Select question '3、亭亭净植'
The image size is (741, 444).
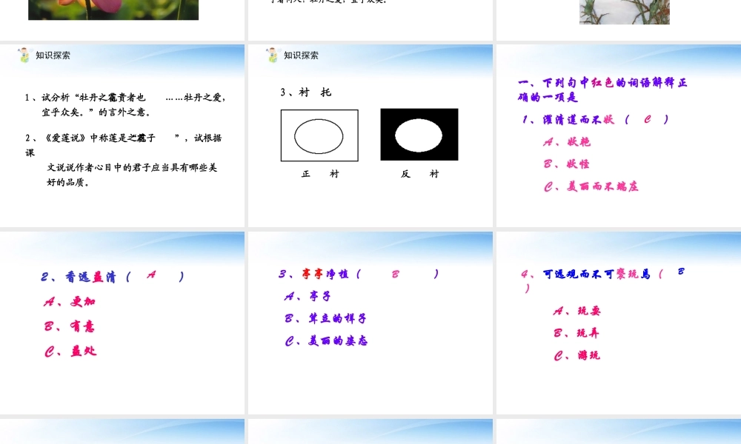point(313,274)
